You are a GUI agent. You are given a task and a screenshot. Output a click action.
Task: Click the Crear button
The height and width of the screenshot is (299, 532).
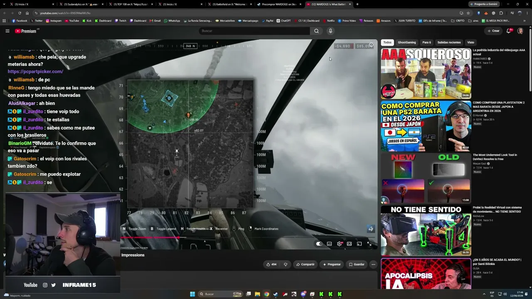click(493, 31)
